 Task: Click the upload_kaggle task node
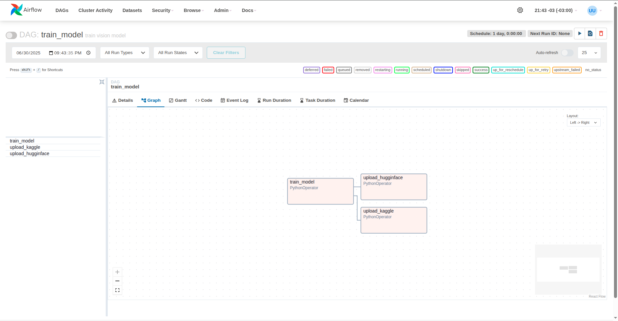394,220
